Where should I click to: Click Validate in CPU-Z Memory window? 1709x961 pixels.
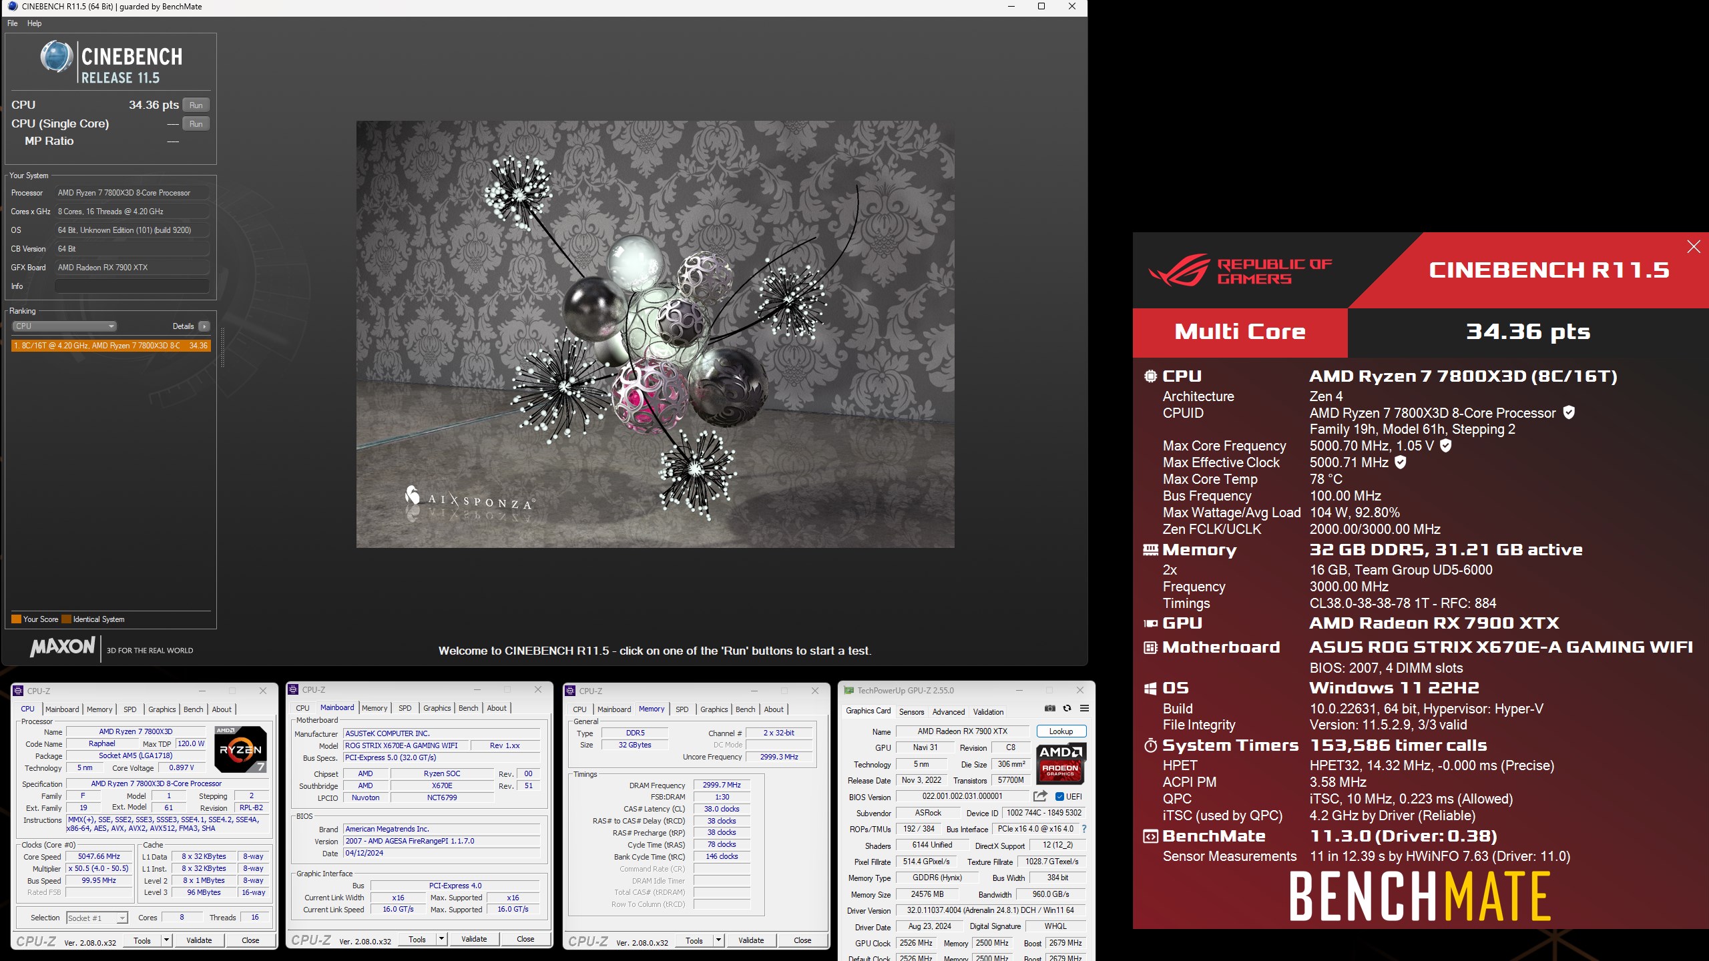(751, 940)
